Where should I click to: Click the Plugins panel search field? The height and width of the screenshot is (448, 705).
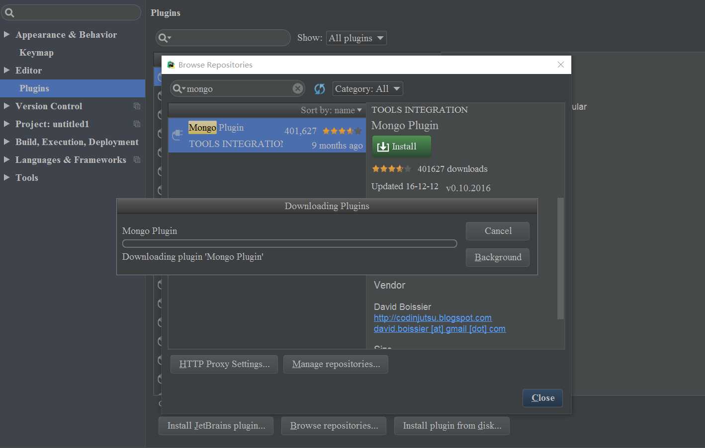tap(223, 38)
